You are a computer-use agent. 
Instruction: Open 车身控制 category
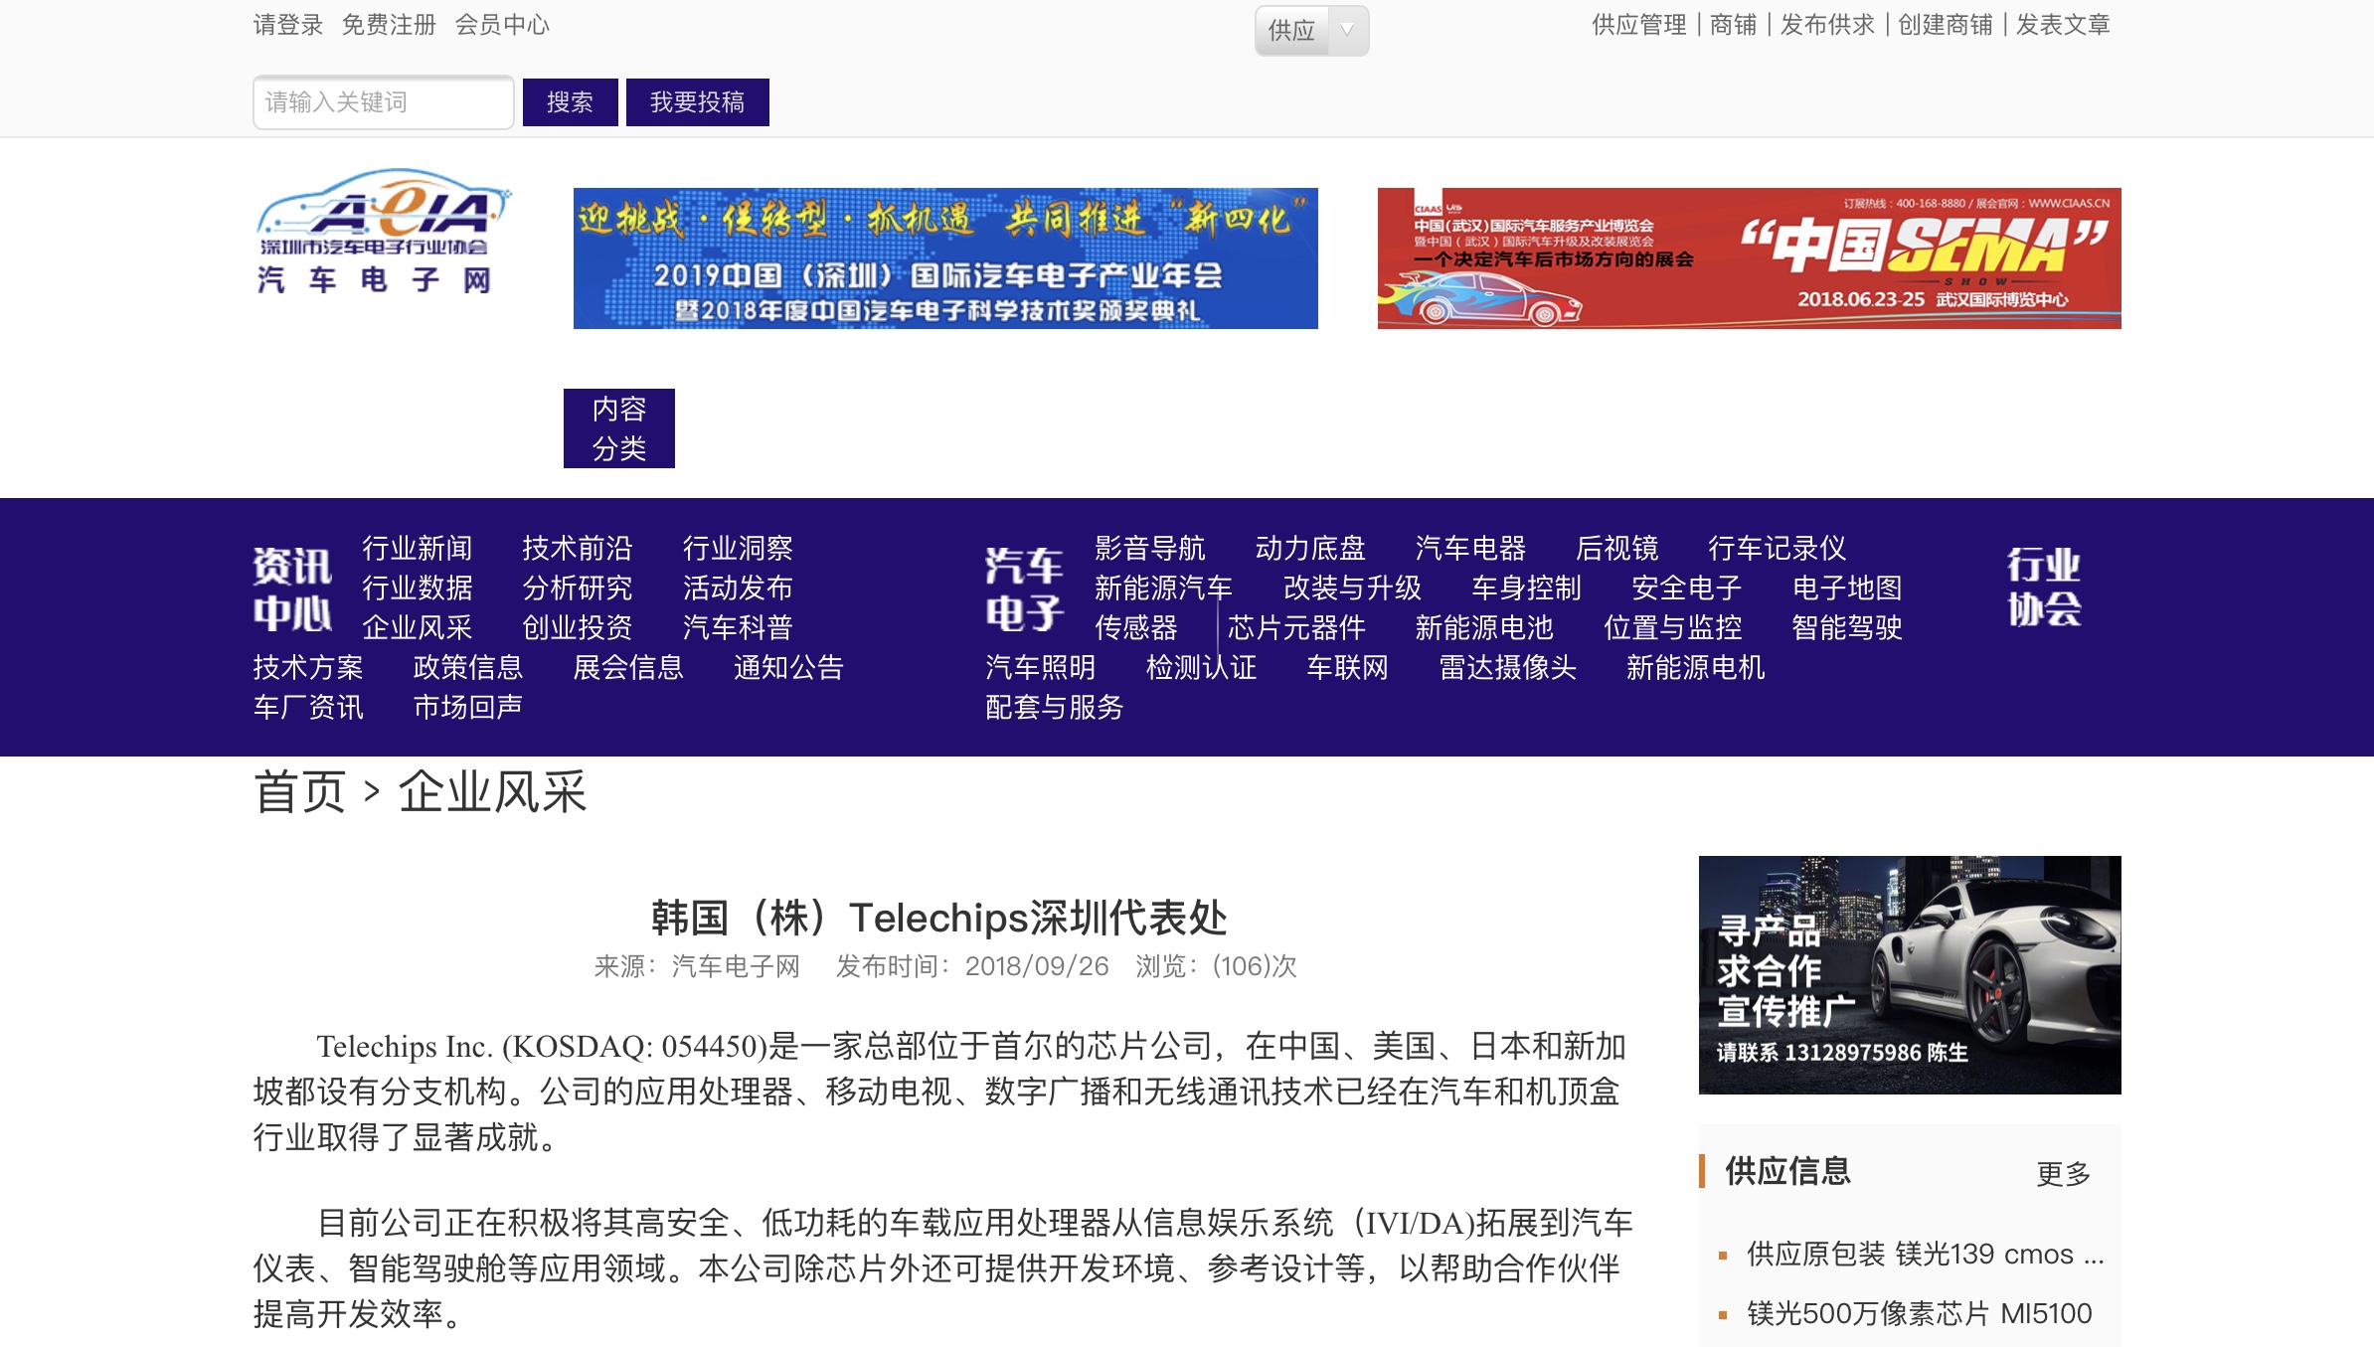[1526, 588]
